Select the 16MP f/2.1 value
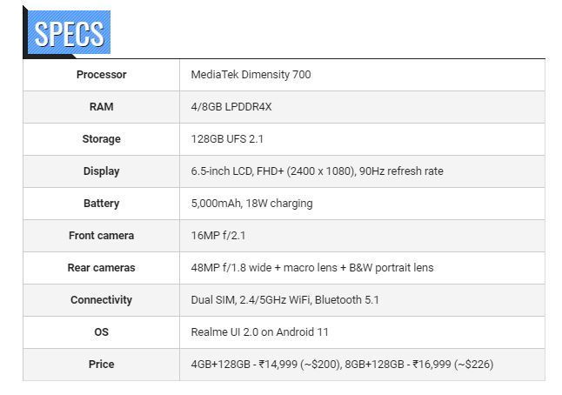Screen dimensions: 562x395 coord(218,236)
